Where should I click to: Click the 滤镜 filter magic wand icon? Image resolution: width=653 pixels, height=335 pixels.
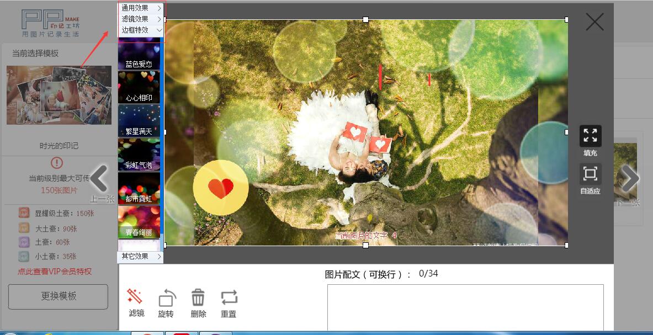point(135,297)
